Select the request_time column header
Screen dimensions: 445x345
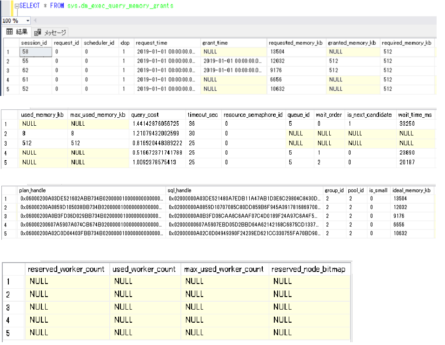point(167,43)
